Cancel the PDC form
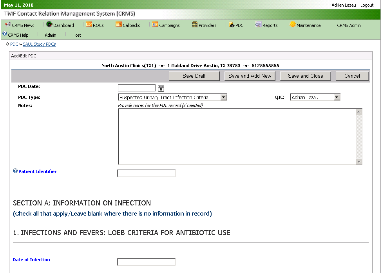The width and height of the screenshot is (382, 273). pyautogui.click(x=352, y=76)
